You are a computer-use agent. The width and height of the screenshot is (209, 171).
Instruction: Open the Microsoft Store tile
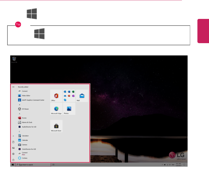[x=56, y=126]
